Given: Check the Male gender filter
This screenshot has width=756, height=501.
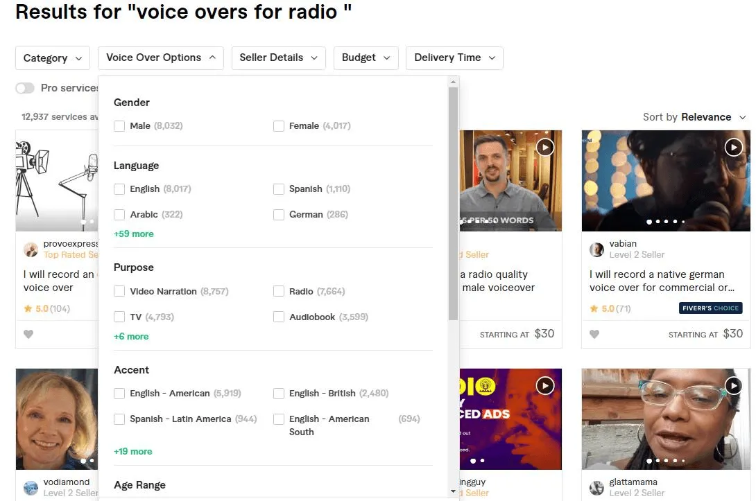Looking at the screenshot, I should (x=119, y=126).
